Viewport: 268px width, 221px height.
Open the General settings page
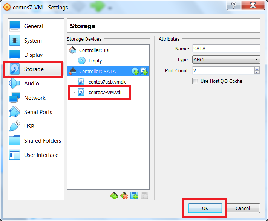click(34, 26)
